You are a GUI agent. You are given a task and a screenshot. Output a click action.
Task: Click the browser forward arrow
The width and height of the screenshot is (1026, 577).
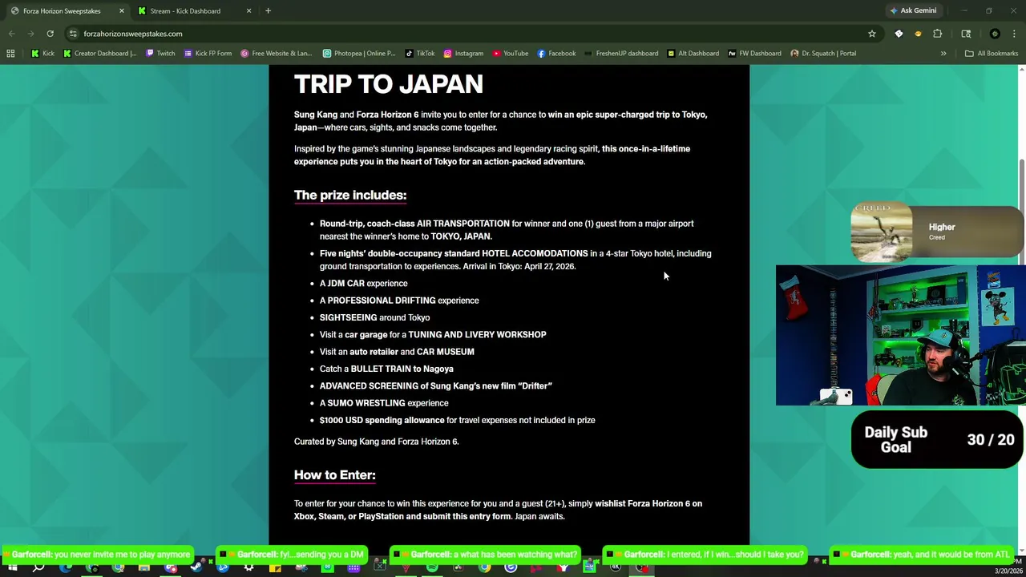pyautogui.click(x=30, y=34)
